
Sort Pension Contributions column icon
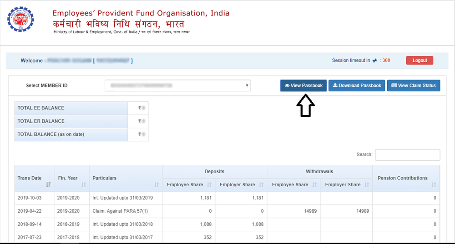tap(434, 184)
